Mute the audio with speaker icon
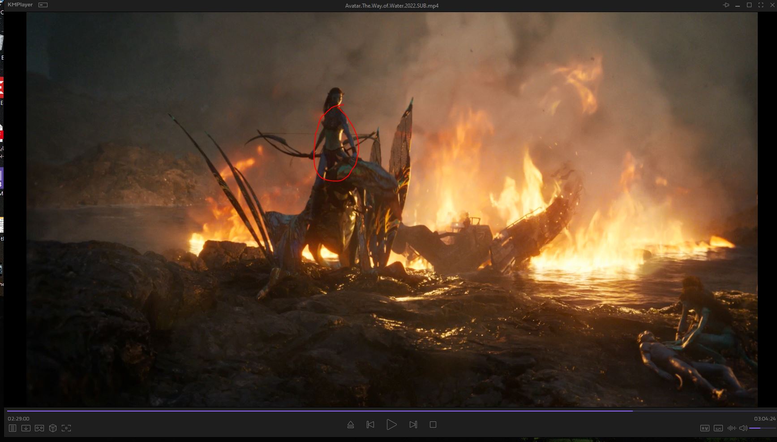 [x=743, y=428]
